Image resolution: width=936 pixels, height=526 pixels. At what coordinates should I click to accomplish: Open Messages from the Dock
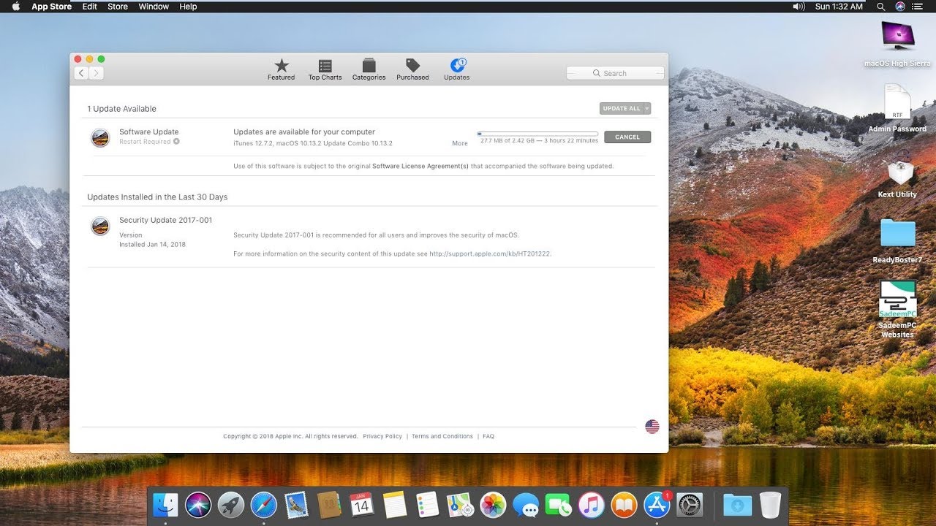click(526, 505)
